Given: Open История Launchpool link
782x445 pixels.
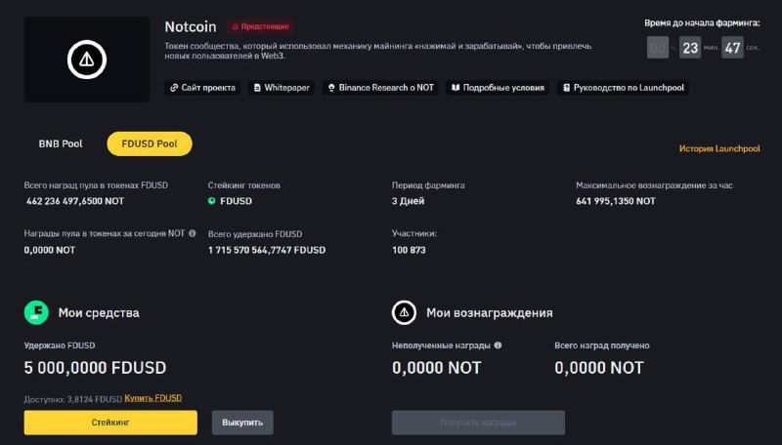Looking at the screenshot, I should [719, 148].
